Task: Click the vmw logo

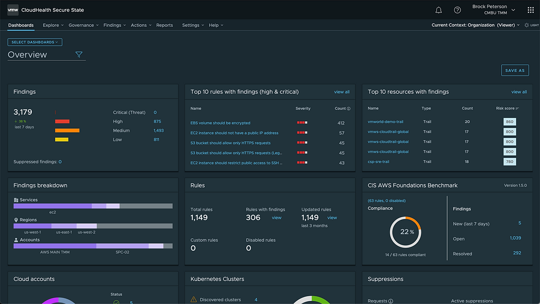Action: 13,10
